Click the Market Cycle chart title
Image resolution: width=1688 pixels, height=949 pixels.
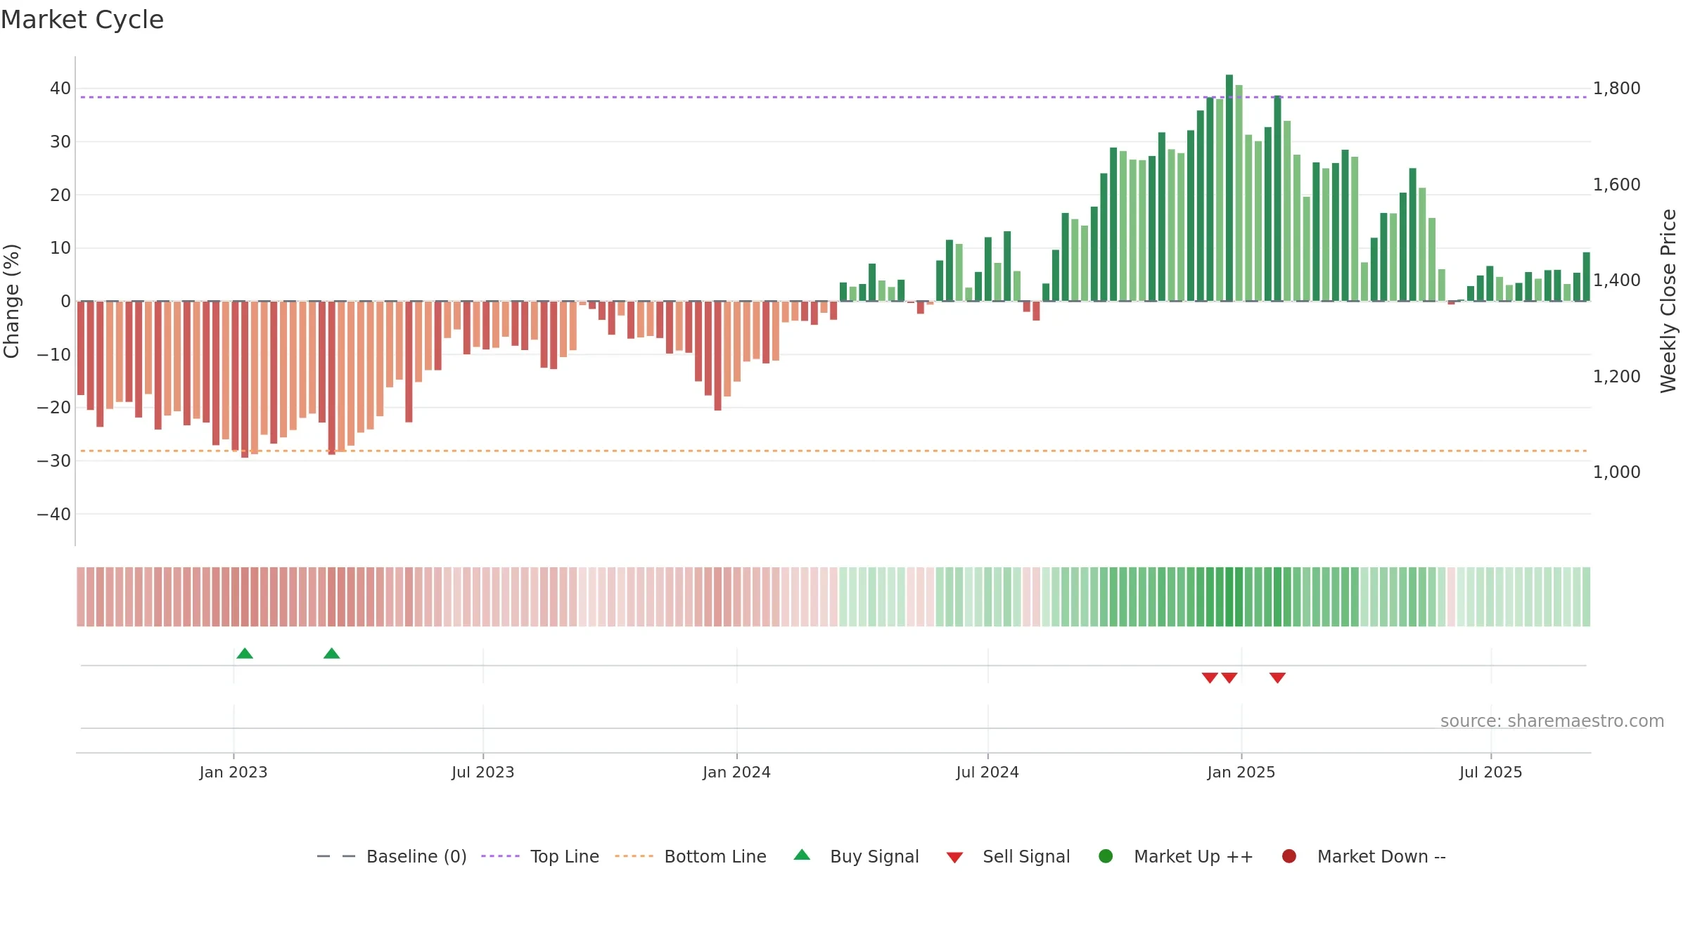82,20
